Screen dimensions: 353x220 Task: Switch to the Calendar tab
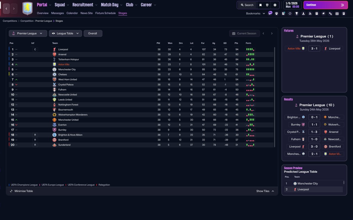pos(72,13)
